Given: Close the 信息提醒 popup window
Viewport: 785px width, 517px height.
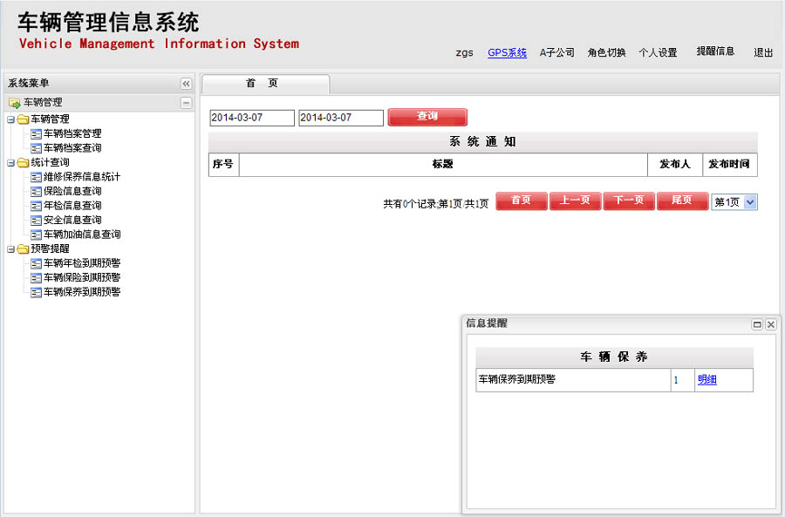Looking at the screenshot, I should 770,324.
